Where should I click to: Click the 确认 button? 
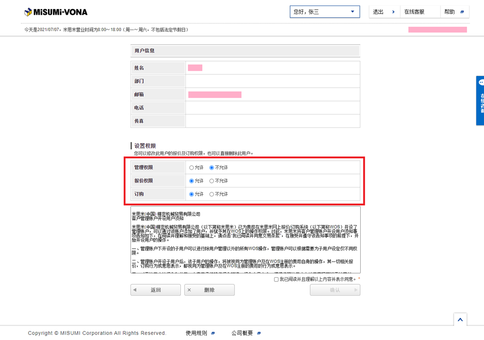tap(335, 290)
